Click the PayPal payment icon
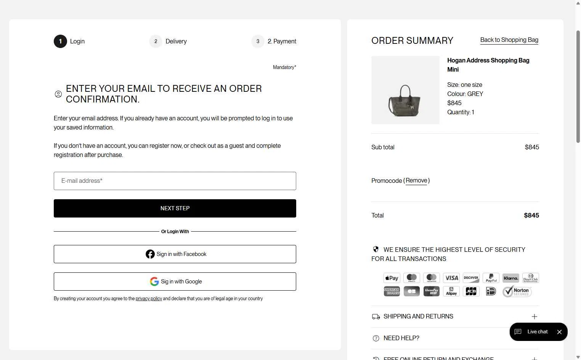Image resolution: width=581 pixels, height=360 pixels. (x=491, y=278)
